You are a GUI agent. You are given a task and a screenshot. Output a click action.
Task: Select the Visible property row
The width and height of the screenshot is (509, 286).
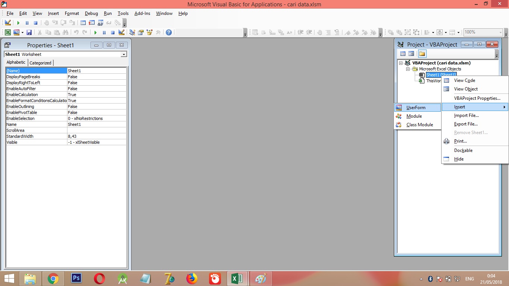(66, 142)
